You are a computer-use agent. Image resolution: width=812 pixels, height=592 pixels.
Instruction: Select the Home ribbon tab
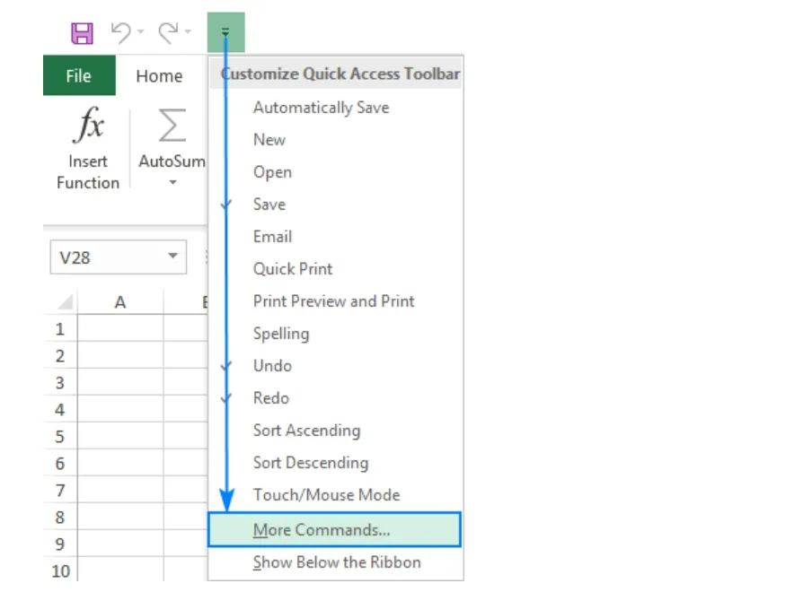[158, 75]
